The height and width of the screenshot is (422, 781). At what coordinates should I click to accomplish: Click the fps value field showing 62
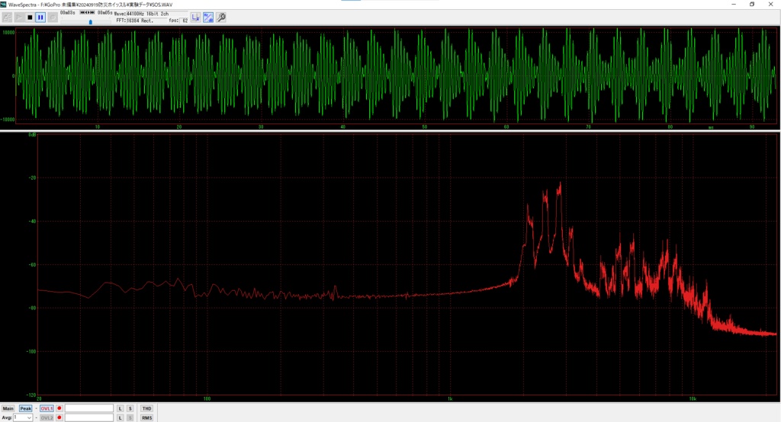185,21
